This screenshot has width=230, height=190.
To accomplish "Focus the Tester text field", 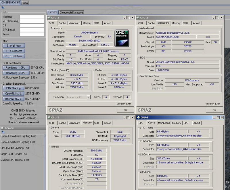I will click(32, 34).
